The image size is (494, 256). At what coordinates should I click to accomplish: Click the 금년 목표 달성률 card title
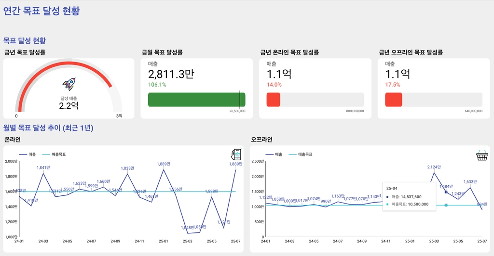[25, 52]
